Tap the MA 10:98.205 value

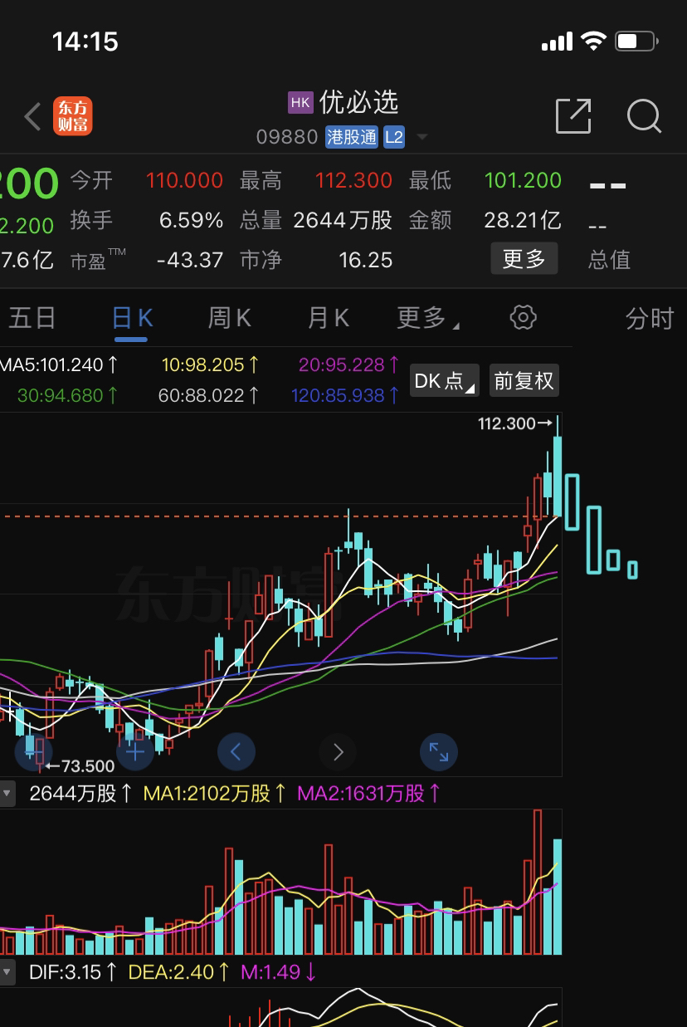coord(211,364)
